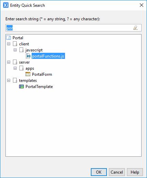Viewport: 147px width, 178px height.
Task: Click the javascript folder icon
Action: 21,50
